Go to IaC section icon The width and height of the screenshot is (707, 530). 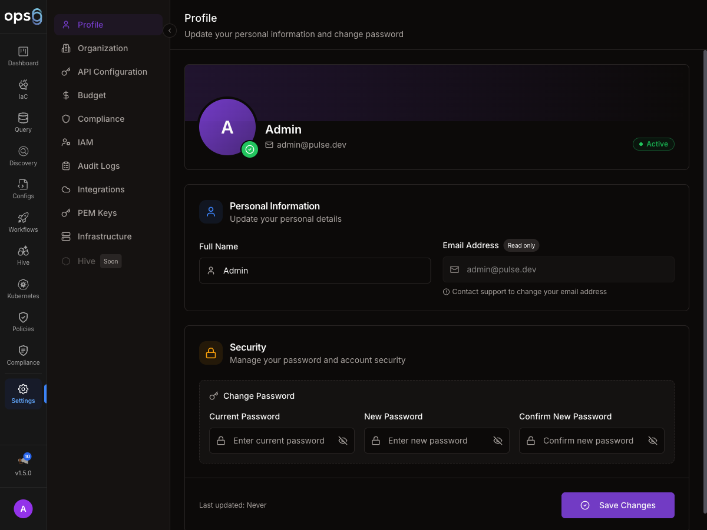tap(23, 85)
